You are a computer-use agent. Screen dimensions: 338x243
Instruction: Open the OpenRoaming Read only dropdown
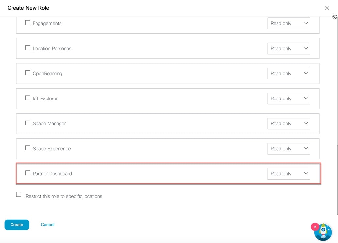click(289, 74)
